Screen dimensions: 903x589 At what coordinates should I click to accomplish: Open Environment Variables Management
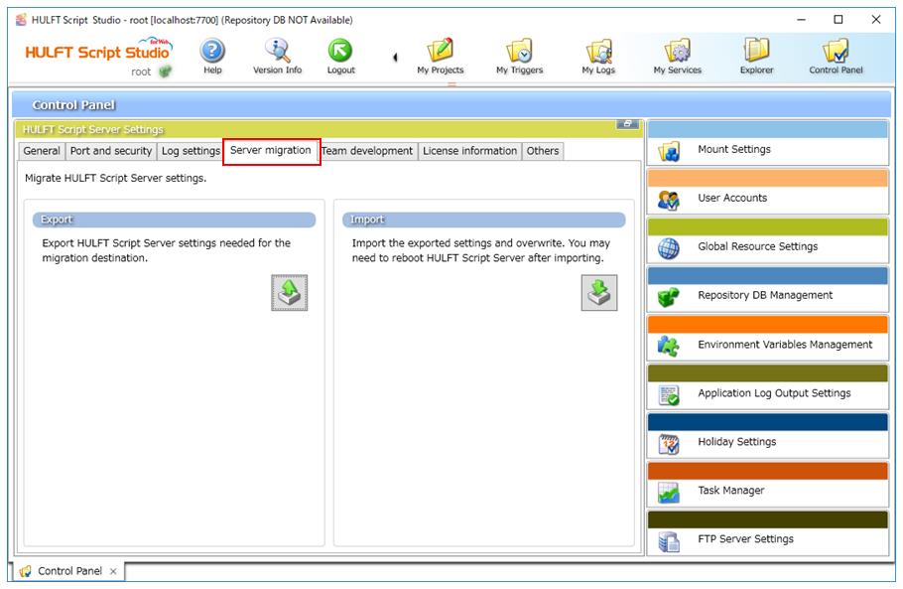pos(768,339)
